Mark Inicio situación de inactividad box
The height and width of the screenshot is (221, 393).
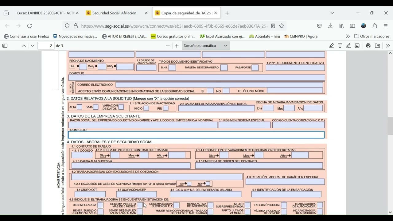(x=146, y=108)
